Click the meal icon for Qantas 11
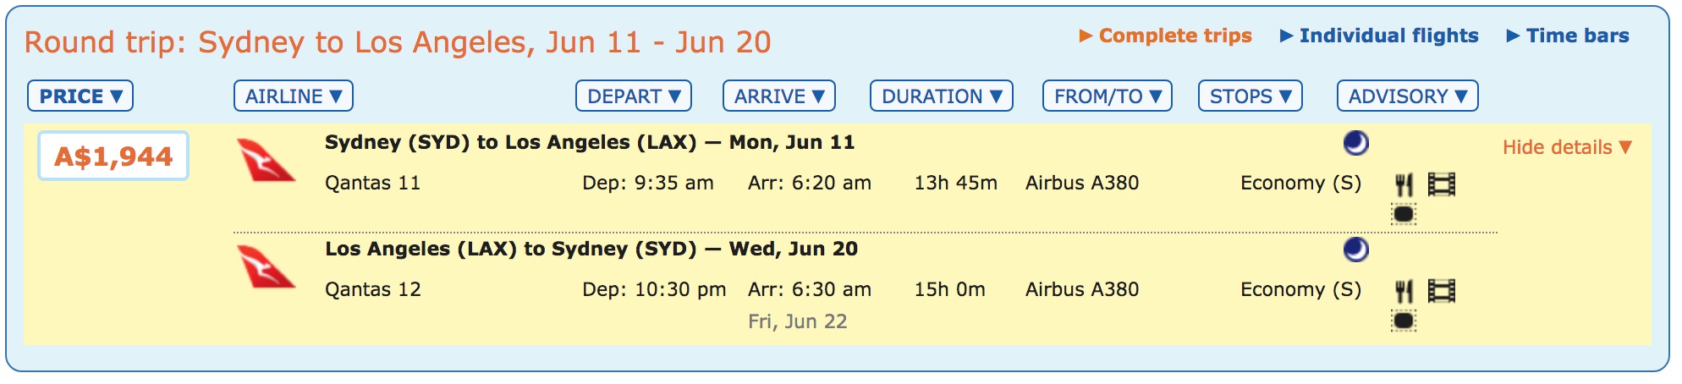 pos(1404,184)
